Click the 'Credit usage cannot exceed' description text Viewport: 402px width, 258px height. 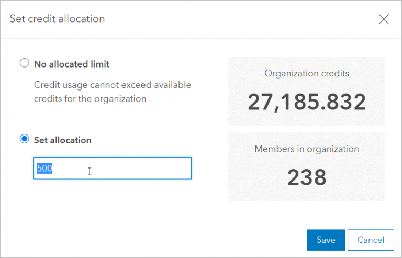[113, 84]
